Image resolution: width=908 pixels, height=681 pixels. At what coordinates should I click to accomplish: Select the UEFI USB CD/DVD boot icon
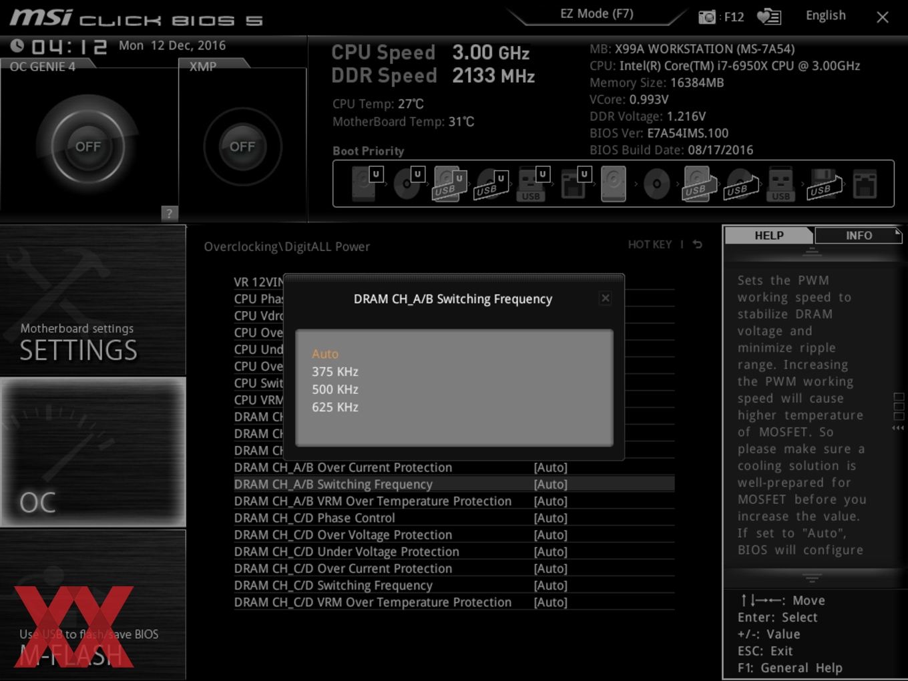point(491,184)
